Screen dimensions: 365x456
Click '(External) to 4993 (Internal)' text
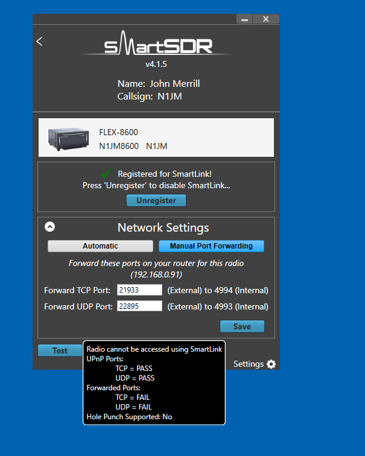click(x=218, y=306)
